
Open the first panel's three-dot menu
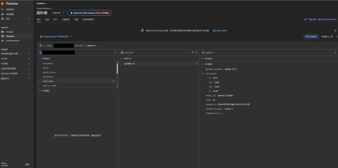[x=115, y=52]
